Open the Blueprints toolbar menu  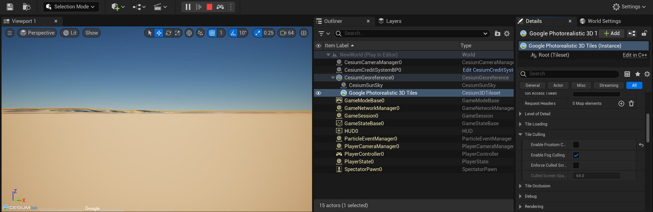pos(139,6)
